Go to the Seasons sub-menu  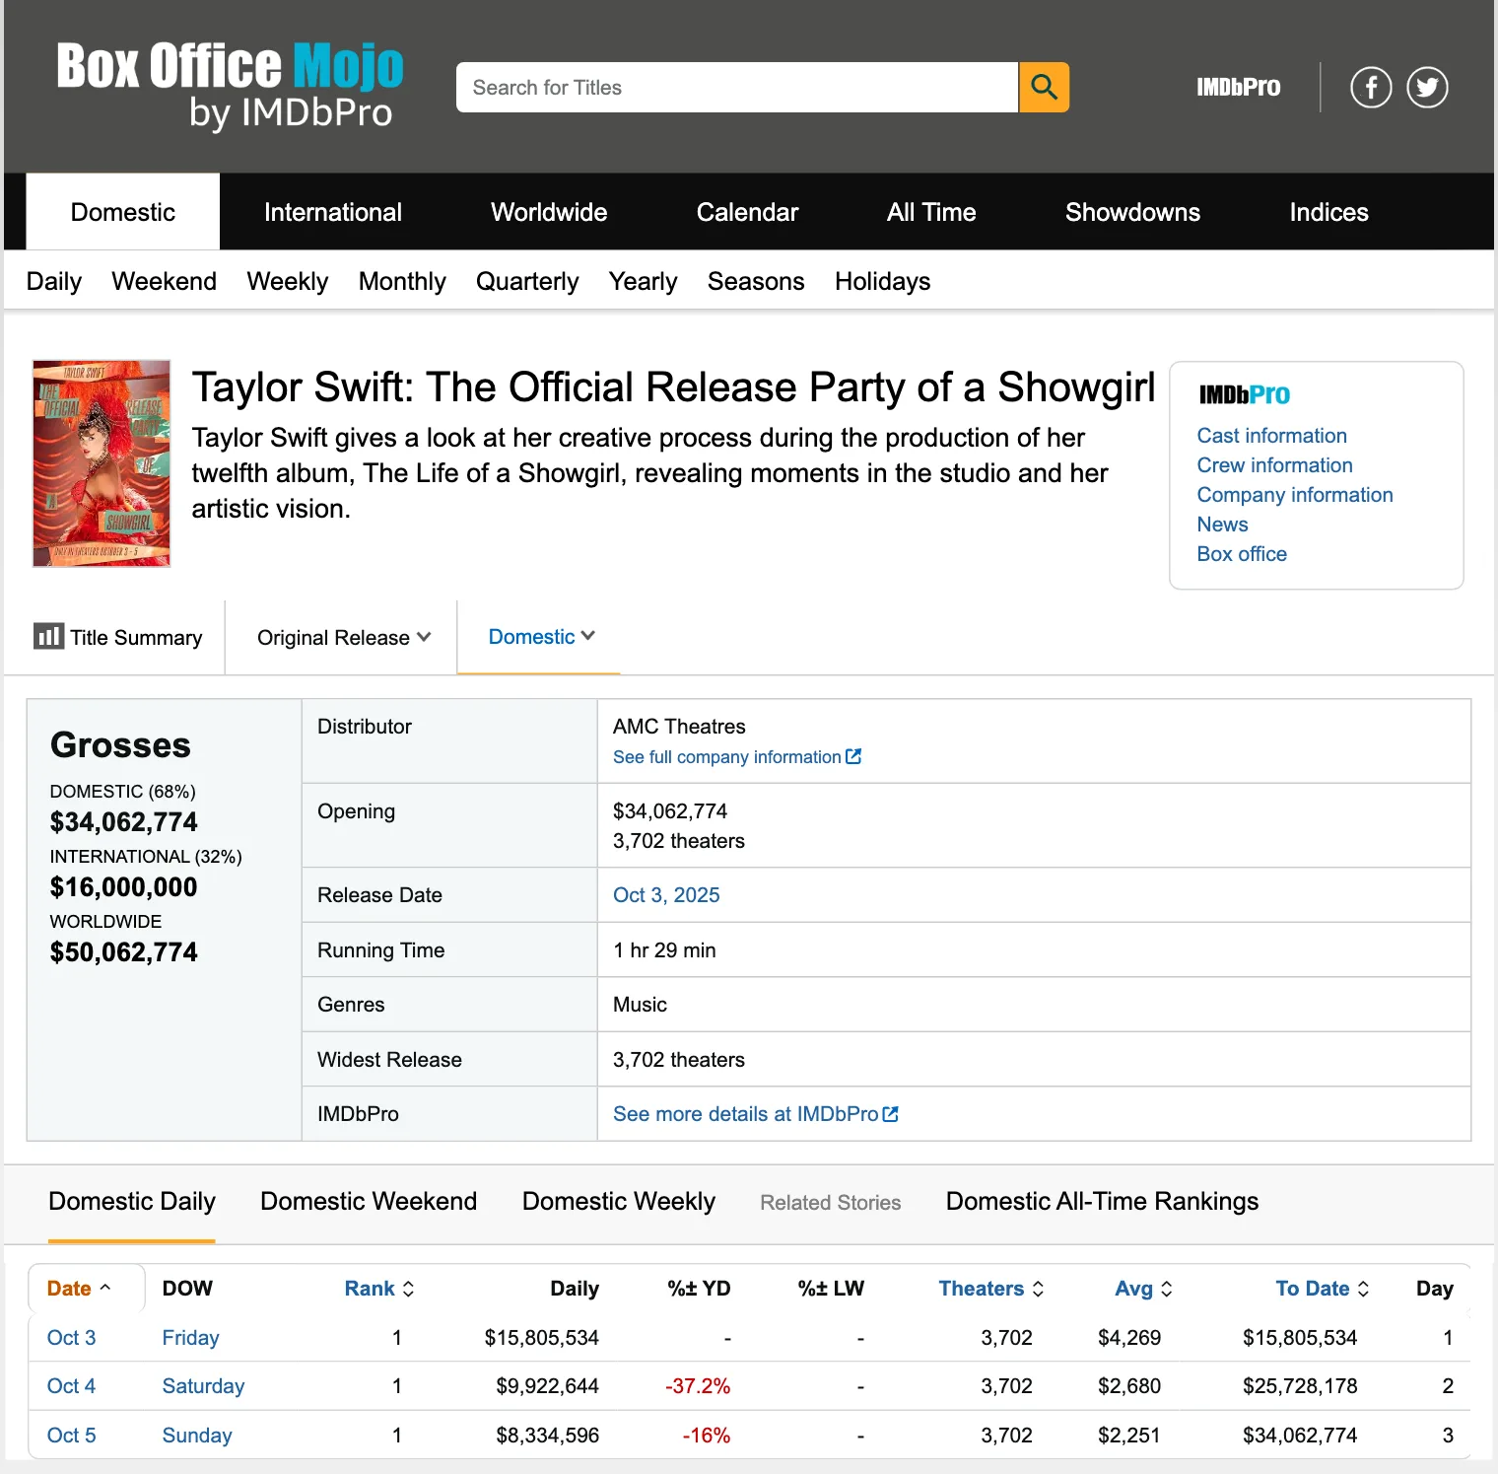pyautogui.click(x=756, y=282)
